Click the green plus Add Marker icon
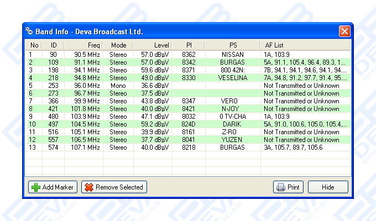 tap(36, 187)
